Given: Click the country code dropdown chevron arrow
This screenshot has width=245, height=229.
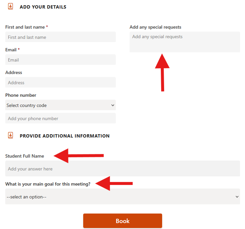Looking at the screenshot, I should coord(113,105).
